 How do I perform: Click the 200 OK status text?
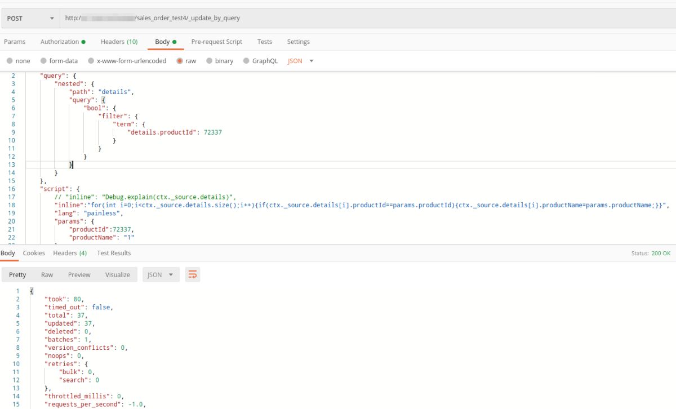(x=661, y=254)
